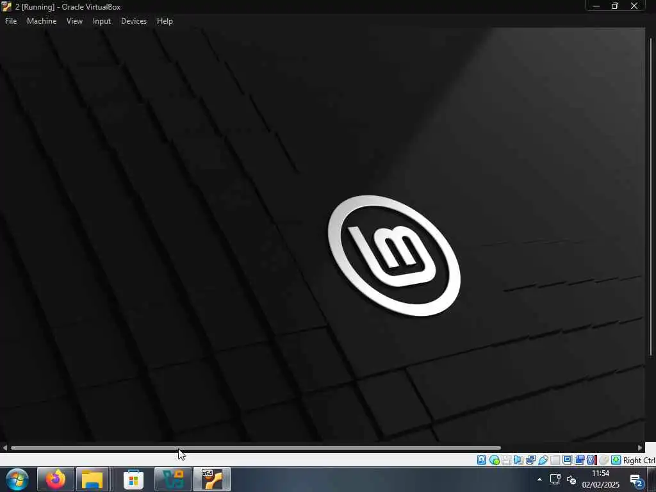This screenshot has height=492, width=656.
Task: Open the notification center icon
Action: [636, 480]
